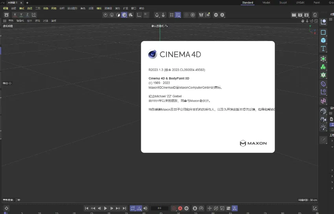Click the Null object icon in right palette
Viewport: 334px width, 214px height.
pos(323,22)
